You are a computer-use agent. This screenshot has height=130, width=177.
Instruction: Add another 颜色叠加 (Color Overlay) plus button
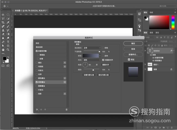pyautogui.click(x=65, y=78)
